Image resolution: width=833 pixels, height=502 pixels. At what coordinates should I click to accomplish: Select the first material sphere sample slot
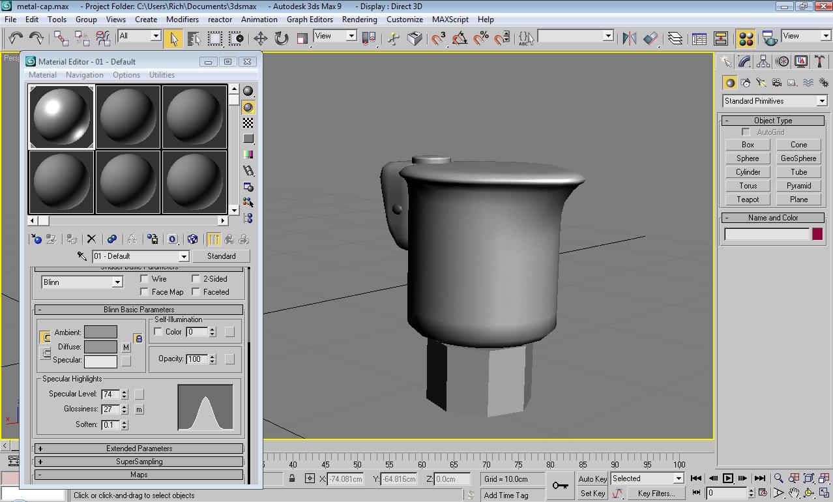61,115
